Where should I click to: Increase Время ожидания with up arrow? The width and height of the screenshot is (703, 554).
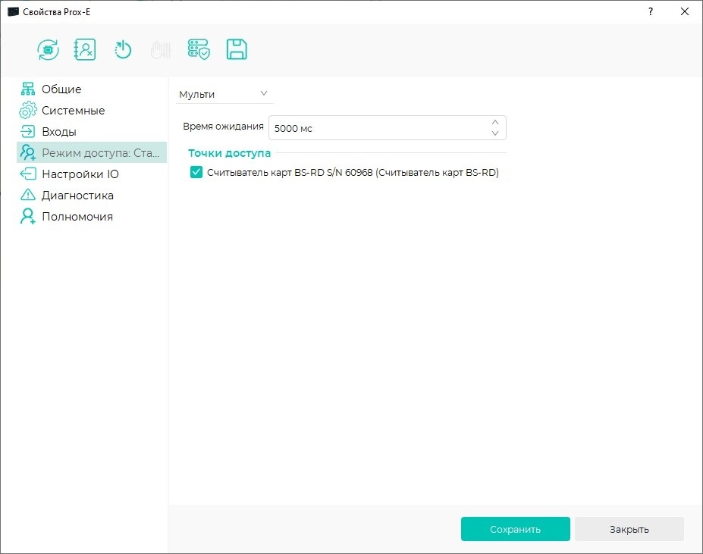click(495, 122)
